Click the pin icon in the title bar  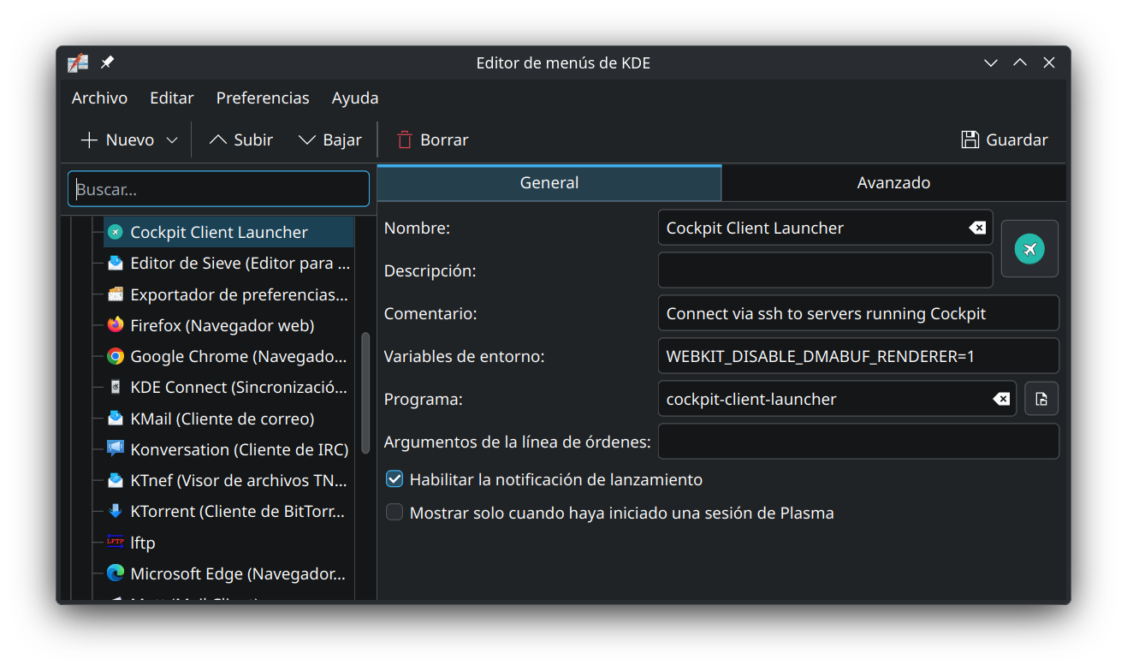107,62
